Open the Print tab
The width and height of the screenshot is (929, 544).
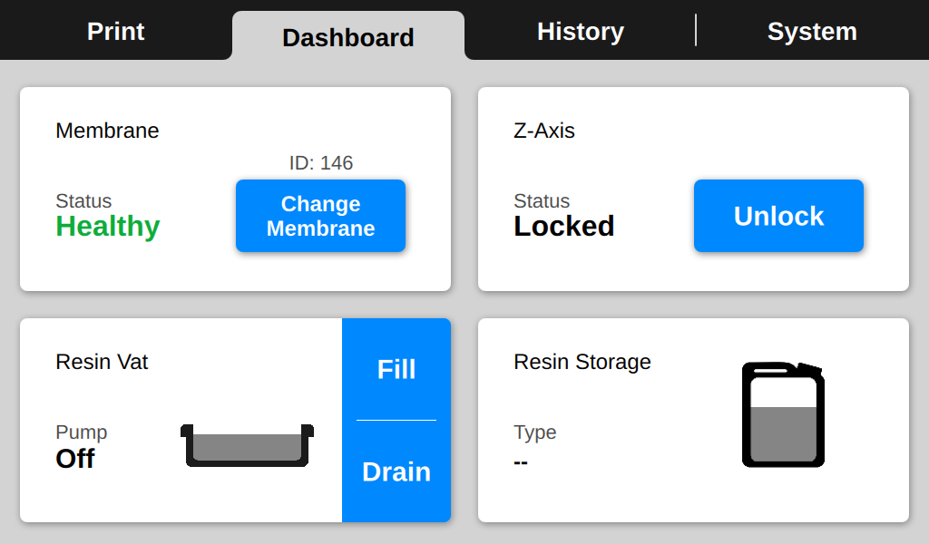click(x=115, y=31)
